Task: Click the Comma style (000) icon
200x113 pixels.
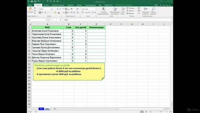Action: pyautogui.click(x=89, y=13)
